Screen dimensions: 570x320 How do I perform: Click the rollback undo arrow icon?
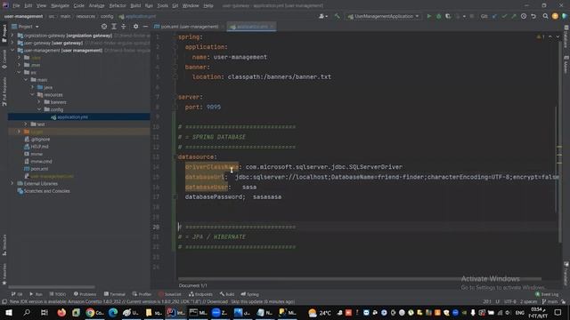tap(533, 16)
